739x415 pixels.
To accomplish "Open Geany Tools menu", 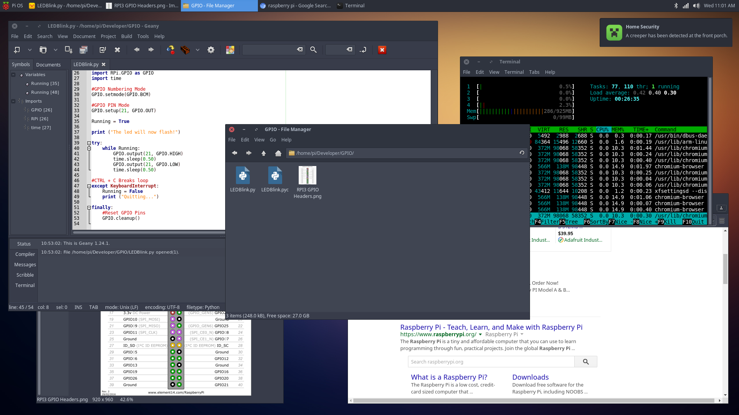I will (x=143, y=37).
